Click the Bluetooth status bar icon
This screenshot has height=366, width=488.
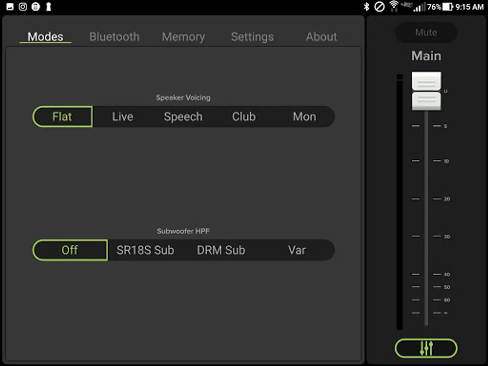coord(366,7)
